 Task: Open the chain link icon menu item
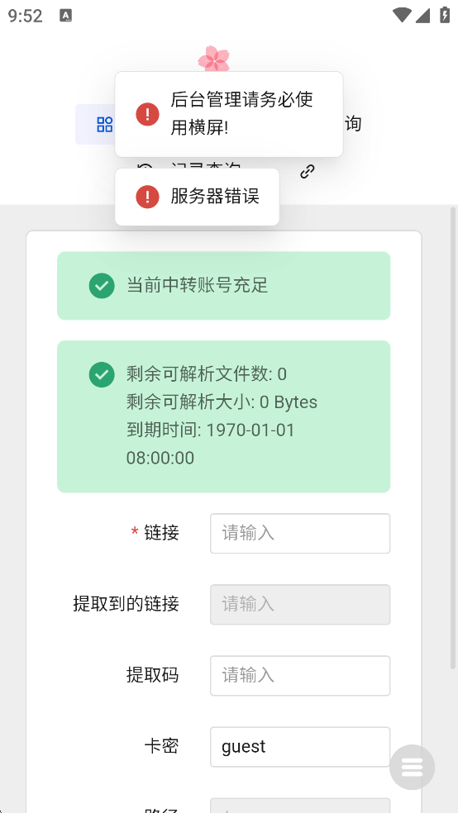pyautogui.click(x=308, y=172)
